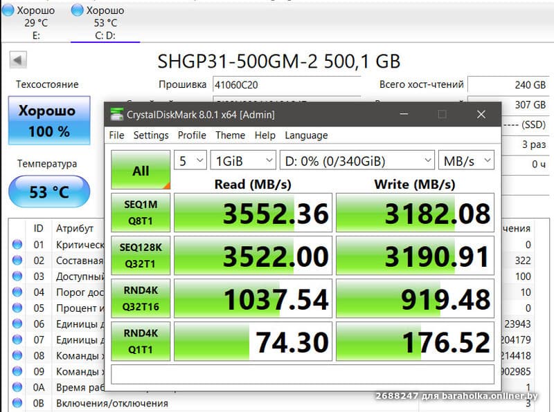Open the Profile menu
This screenshot has width=554, height=412.
click(192, 135)
